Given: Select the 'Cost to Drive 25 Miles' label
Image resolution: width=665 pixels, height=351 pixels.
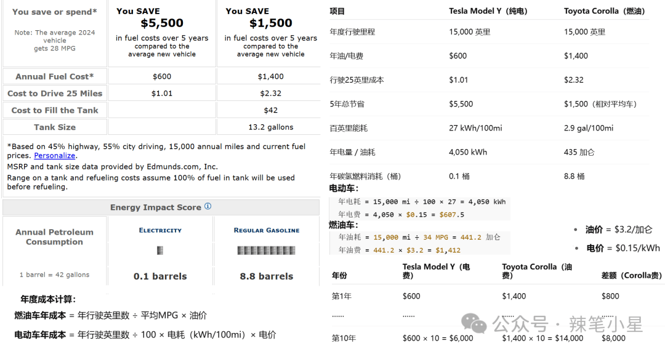Looking at the screenshot, I should (x=55, y=93).
